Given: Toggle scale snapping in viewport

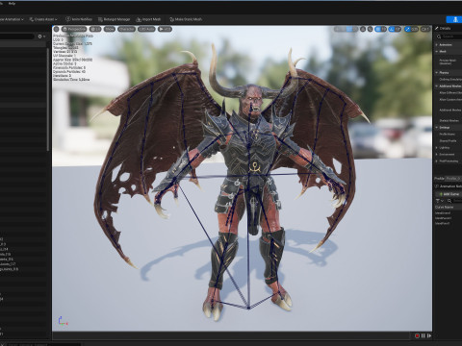Looking at the screenshot, I should tap(407, 29).
